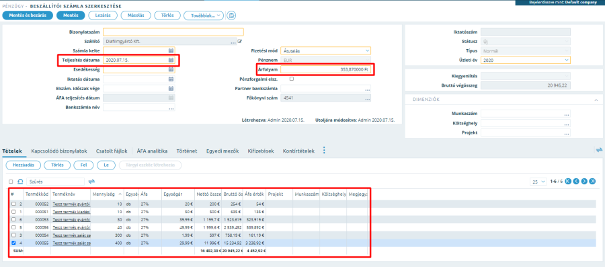Switch to the Kapcsolódó bizonylatok tab
The height and width of the screenshot is (267, 605).
(x=59, y=151)
